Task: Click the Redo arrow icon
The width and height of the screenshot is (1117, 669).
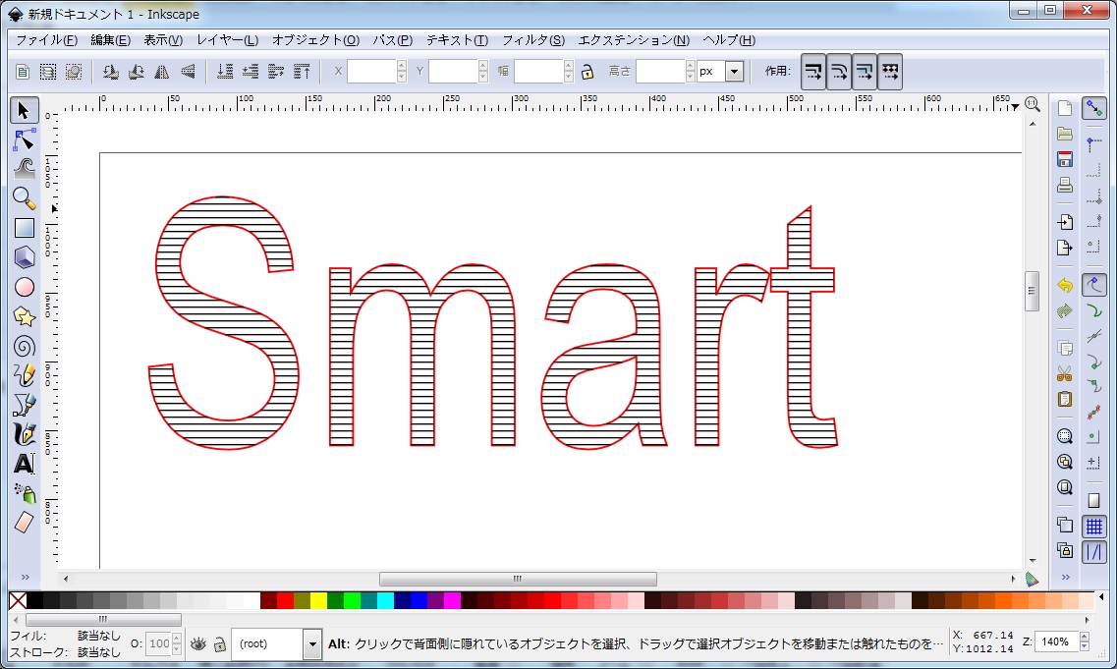Action: tap(1064, 310)
